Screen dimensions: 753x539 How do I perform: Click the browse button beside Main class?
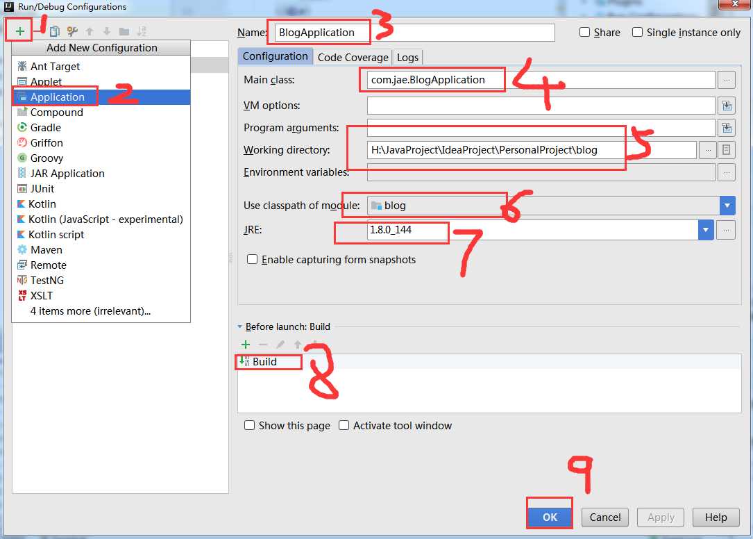coord(727,80)
